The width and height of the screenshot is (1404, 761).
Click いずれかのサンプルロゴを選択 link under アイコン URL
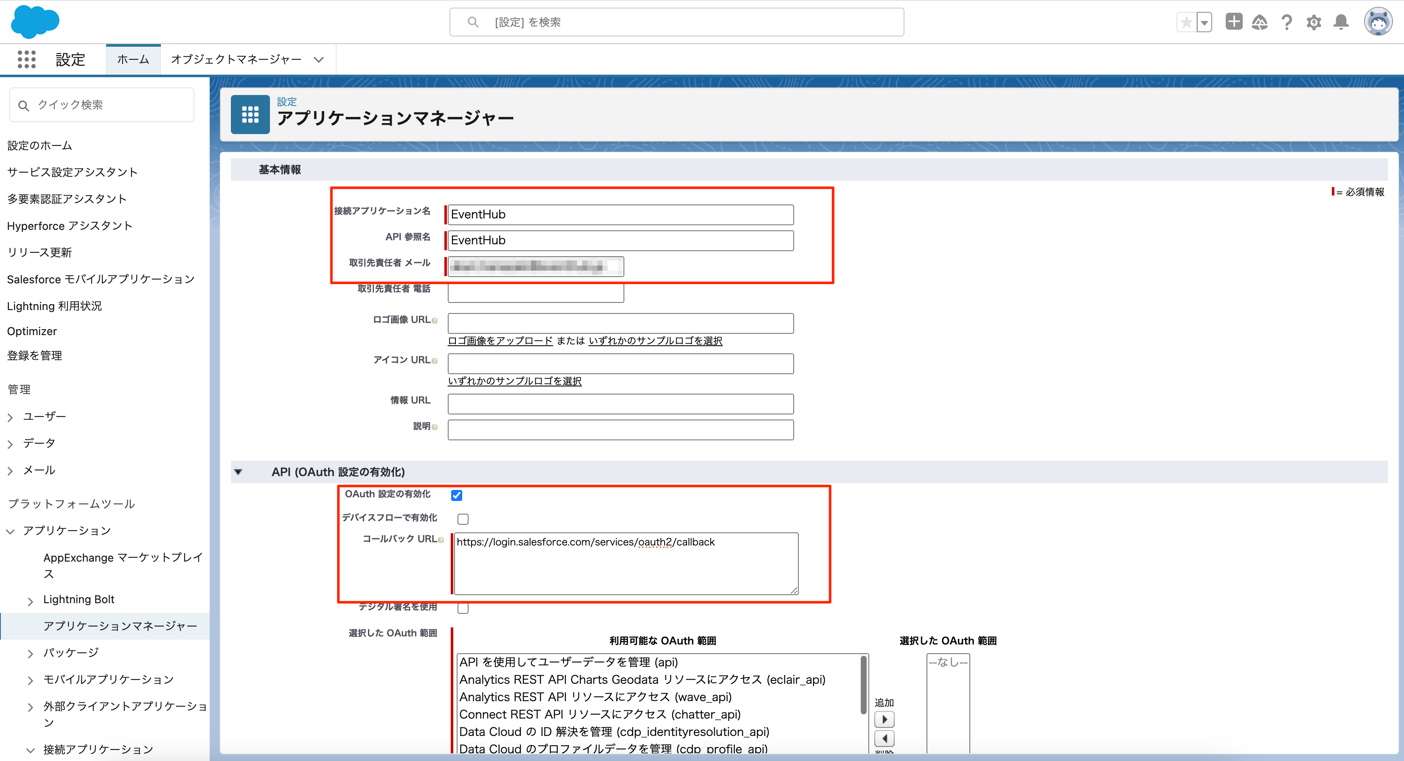click(515, 381)
